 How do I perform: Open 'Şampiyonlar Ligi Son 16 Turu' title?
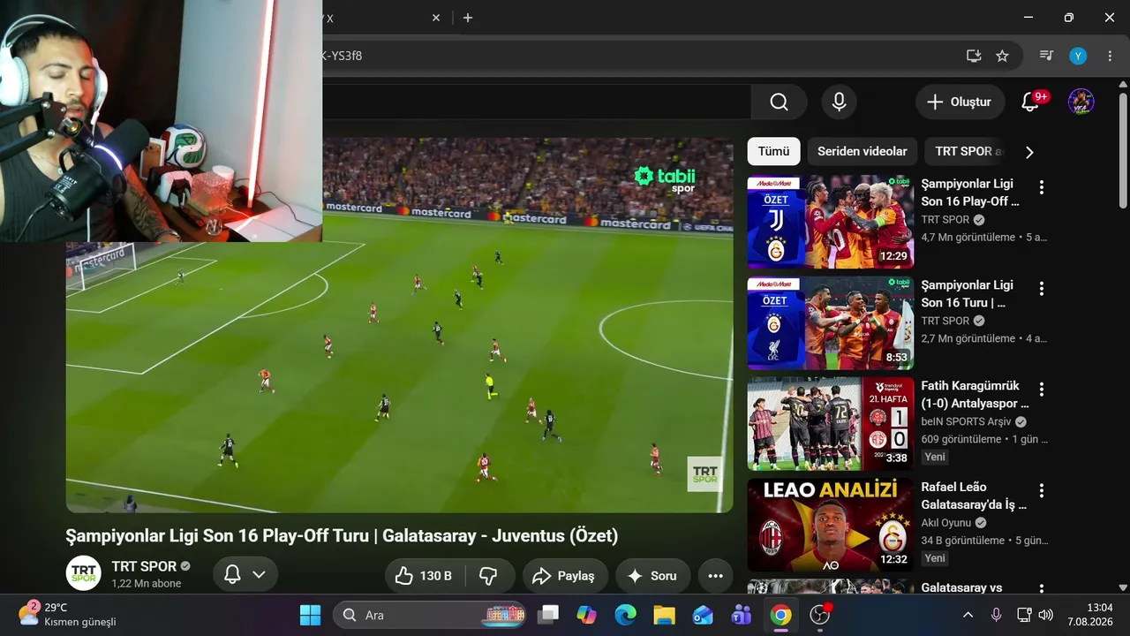point(967,294)
